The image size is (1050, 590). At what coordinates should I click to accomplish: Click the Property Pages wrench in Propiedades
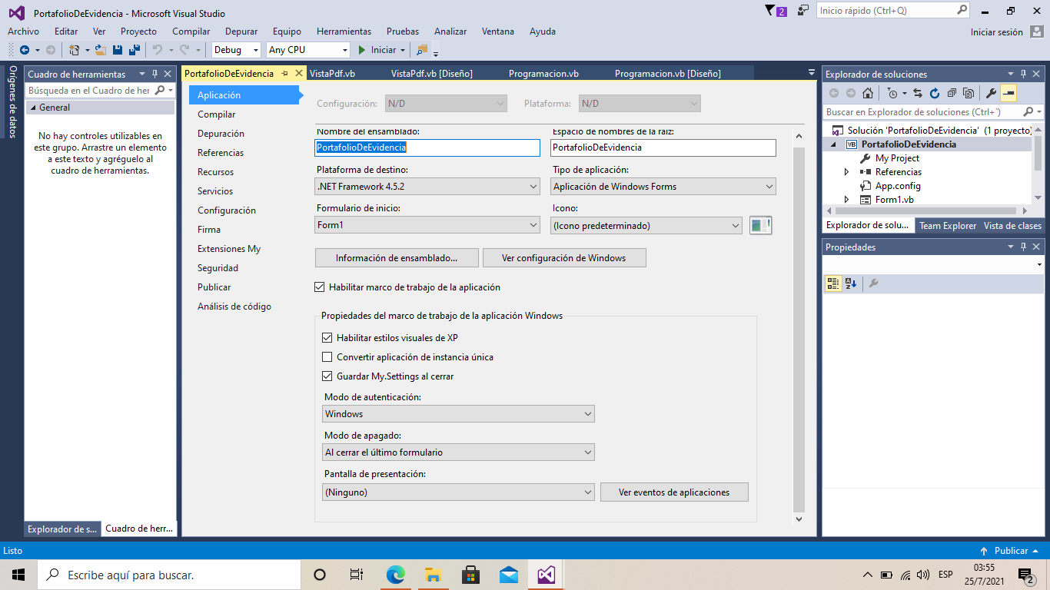click(873, 283)
